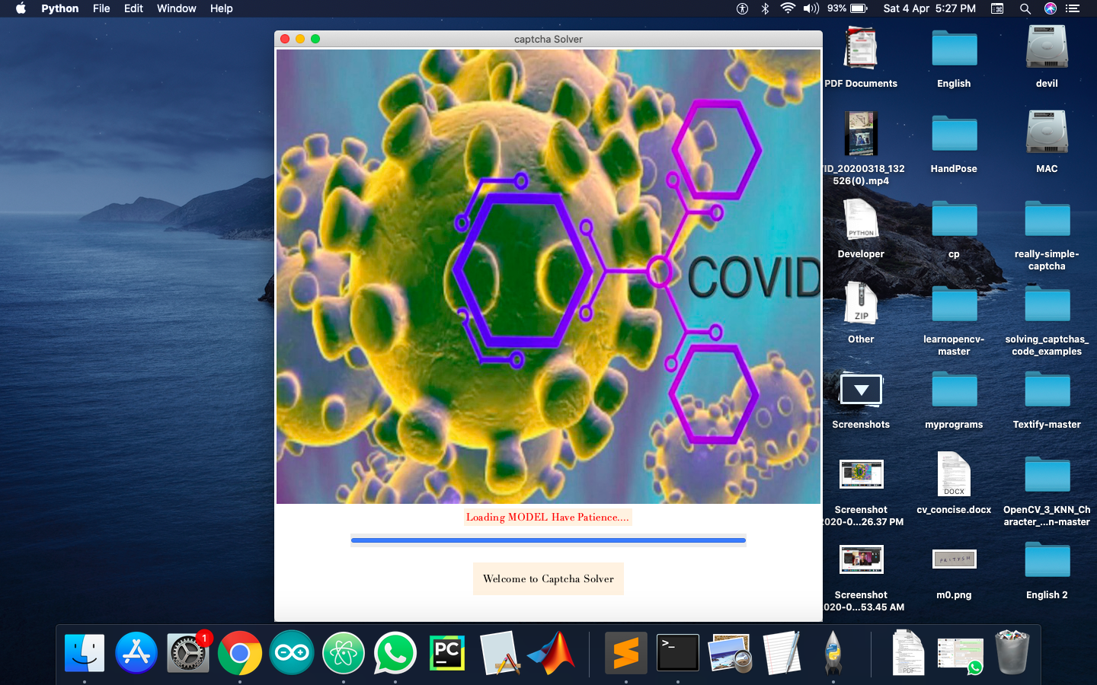Open Atom editor from the dock

click(344, 653)
